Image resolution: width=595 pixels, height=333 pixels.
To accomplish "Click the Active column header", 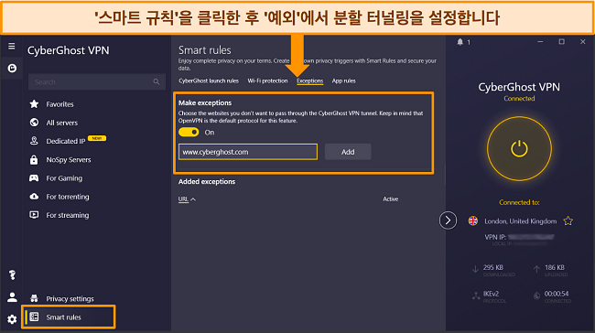I will [391, 199].
